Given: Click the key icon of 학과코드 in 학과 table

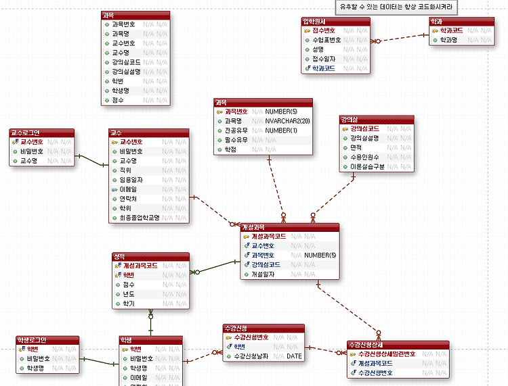Looking at the screenshot, I should tap(435, 30).
